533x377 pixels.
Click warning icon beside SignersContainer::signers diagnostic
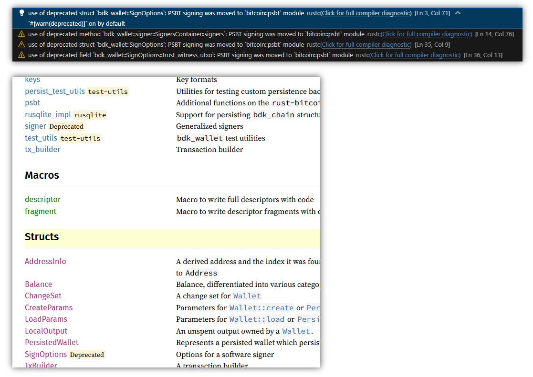coord(21,34)
